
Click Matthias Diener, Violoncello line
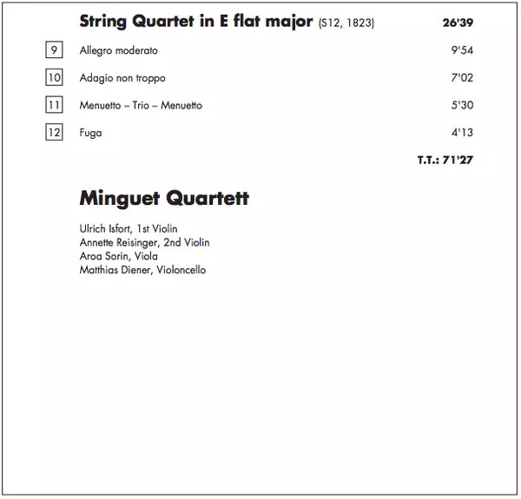pyautogui.click(x=142, y=271)
